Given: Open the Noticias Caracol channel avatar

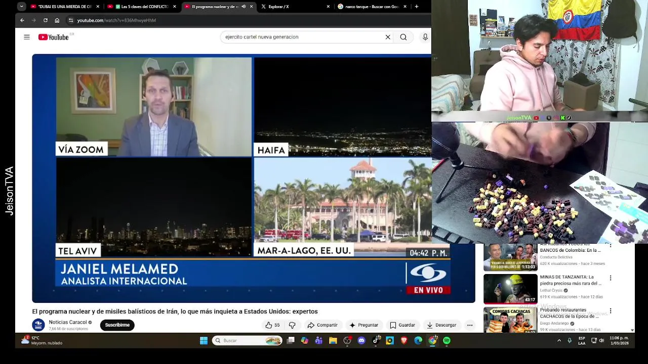Looking at the screenshot, I should coord(38,325).
